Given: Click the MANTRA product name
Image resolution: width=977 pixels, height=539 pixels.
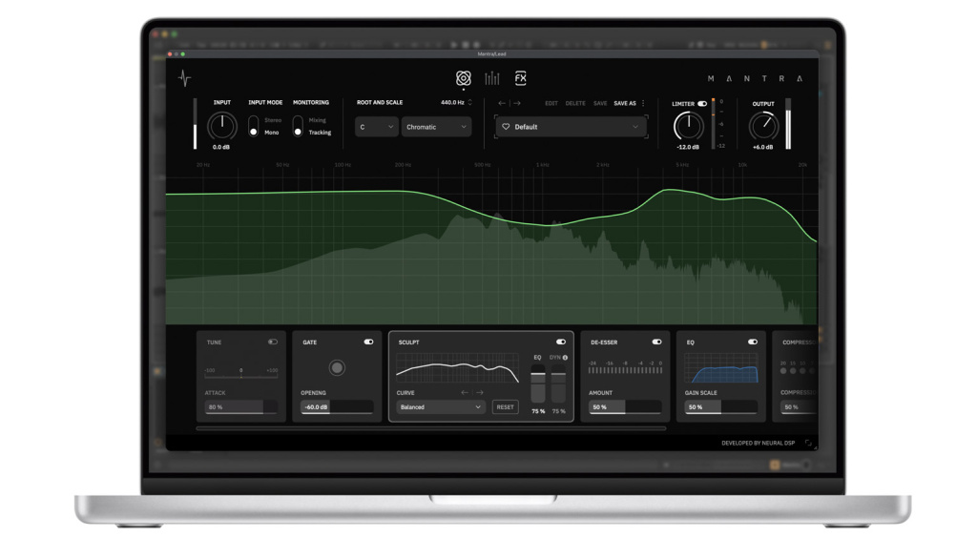Looking at the screenshot, I should point(756,78).
